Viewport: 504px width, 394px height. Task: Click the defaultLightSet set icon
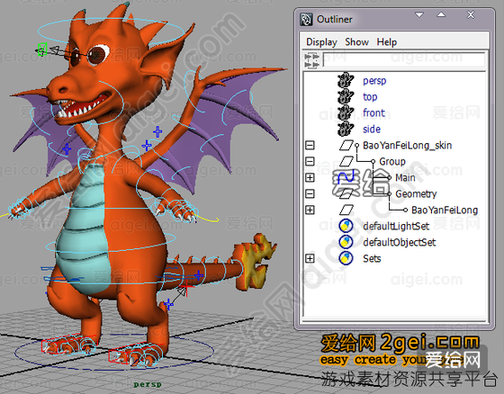click(346, 226)
